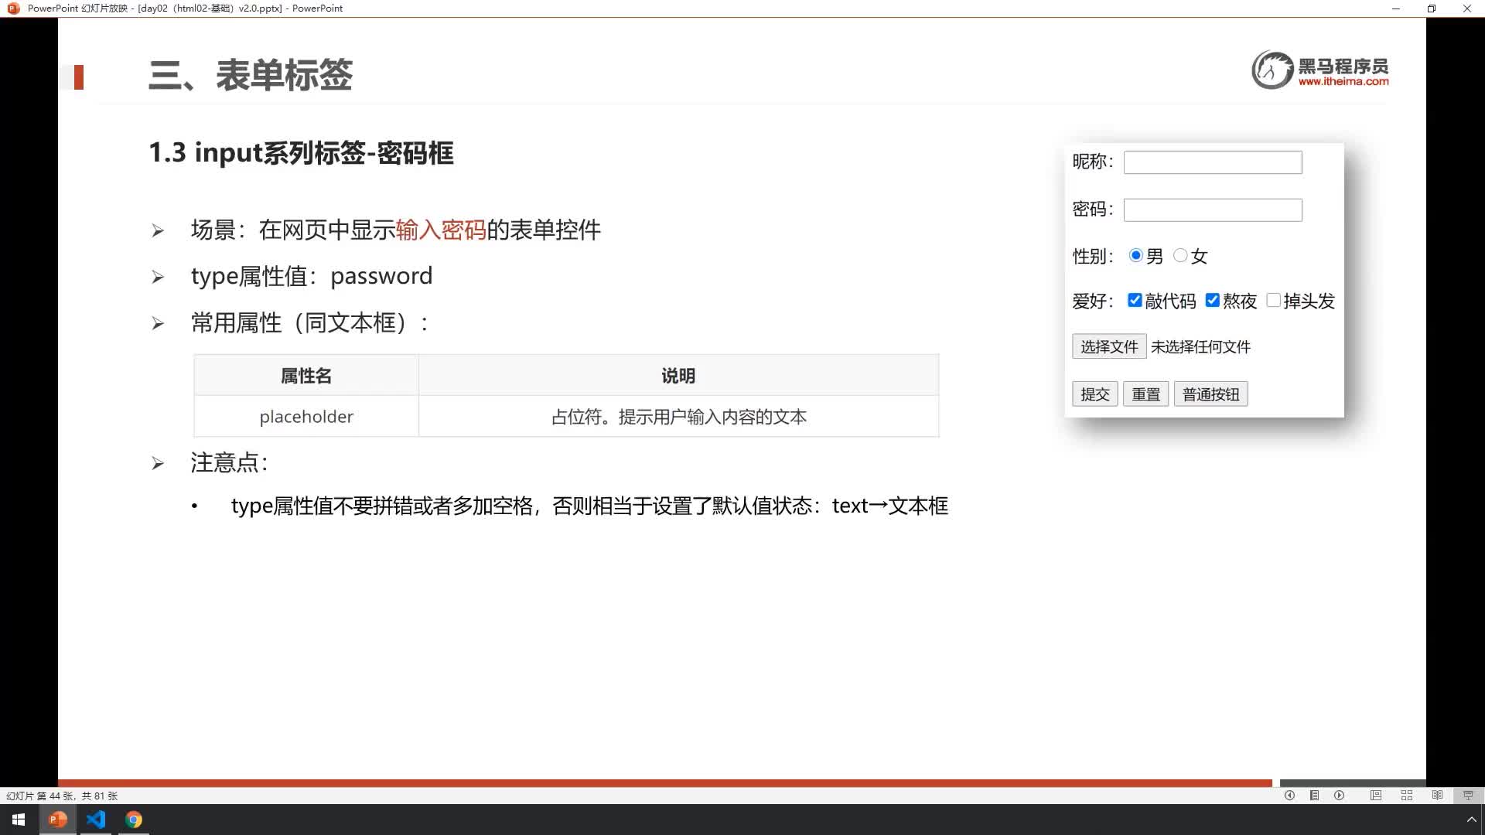Click the 选择文件 button

coord(1109,346)
